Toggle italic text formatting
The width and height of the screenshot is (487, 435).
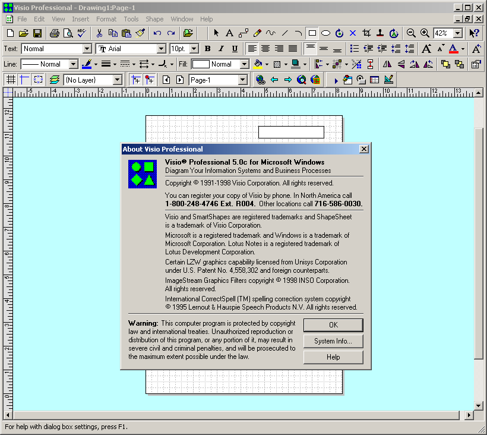(x=221, y=49)
